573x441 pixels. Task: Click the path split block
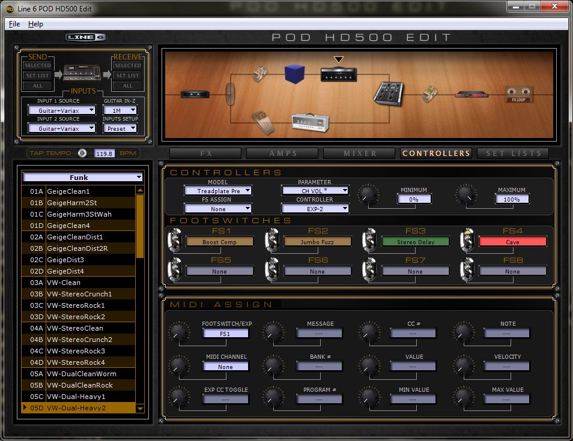pos(230,94)
